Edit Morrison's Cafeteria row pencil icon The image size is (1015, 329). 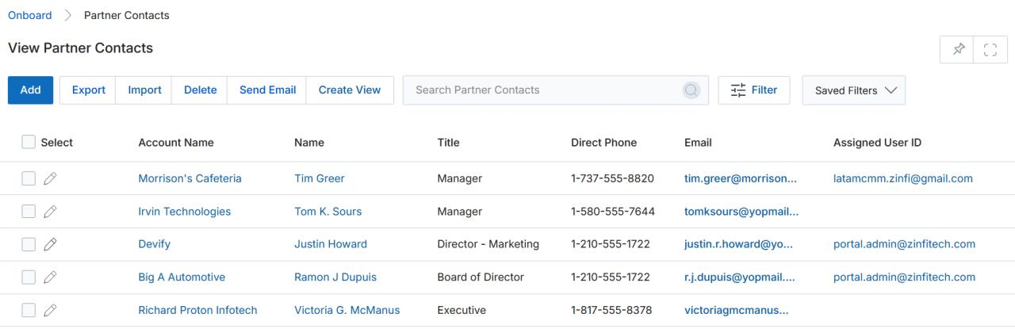point(50,178)
